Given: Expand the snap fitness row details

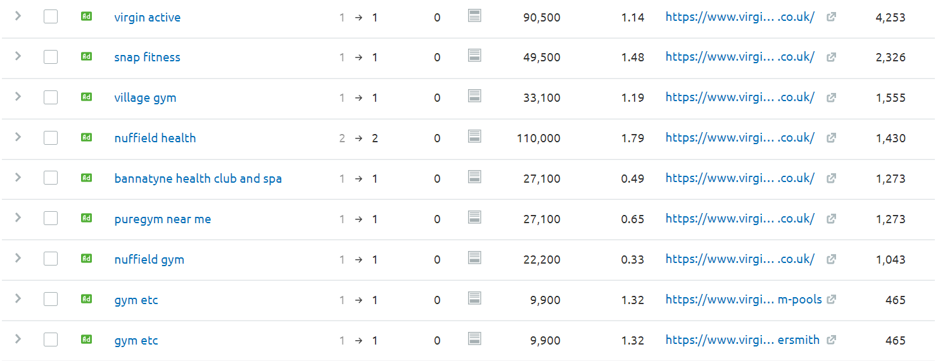Looking at the screenshot, I should click(x=18, y=56).
